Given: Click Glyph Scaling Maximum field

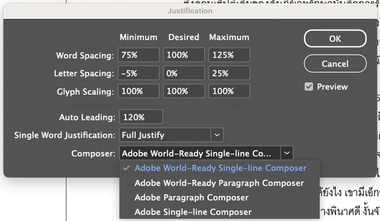Looking at the screenshot, I should tap(229, 92).
